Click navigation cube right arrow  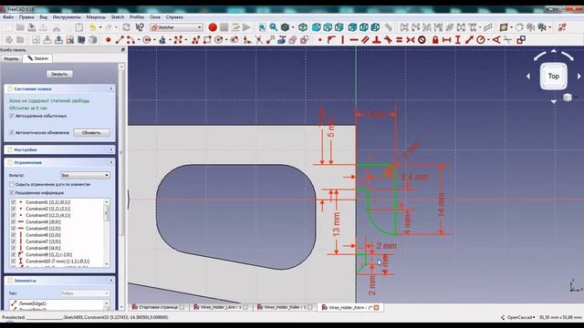pyautogui.click(x=579, y=77)
